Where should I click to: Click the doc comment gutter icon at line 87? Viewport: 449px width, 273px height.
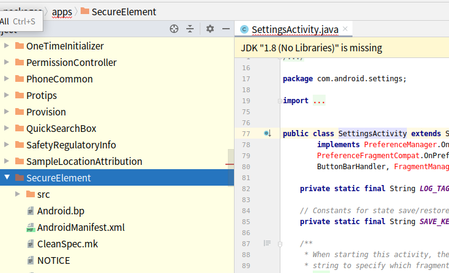pyautogui.click(x=267, y=243)
